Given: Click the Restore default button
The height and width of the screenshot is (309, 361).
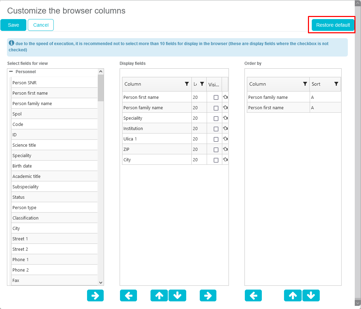Looking at the screenshot, I should point(333,25).
